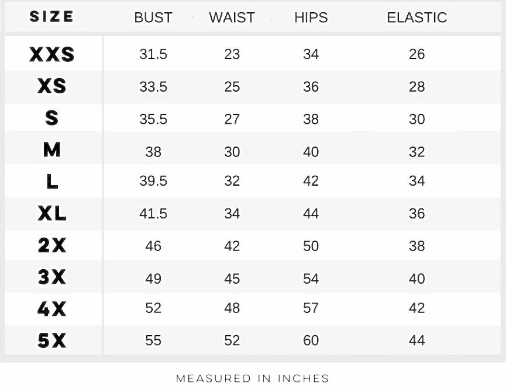Click elastic value 28 in XS row
This screenshot has height=390, width=506.
click(x=416, y=86)
